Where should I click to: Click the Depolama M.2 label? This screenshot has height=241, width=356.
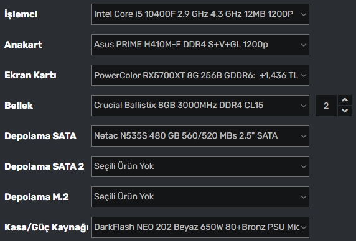37,197
